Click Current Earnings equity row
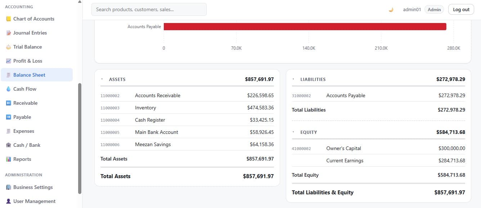Image resolution: width=481 pixels, height=208 pixels. [x=378, y=160]
